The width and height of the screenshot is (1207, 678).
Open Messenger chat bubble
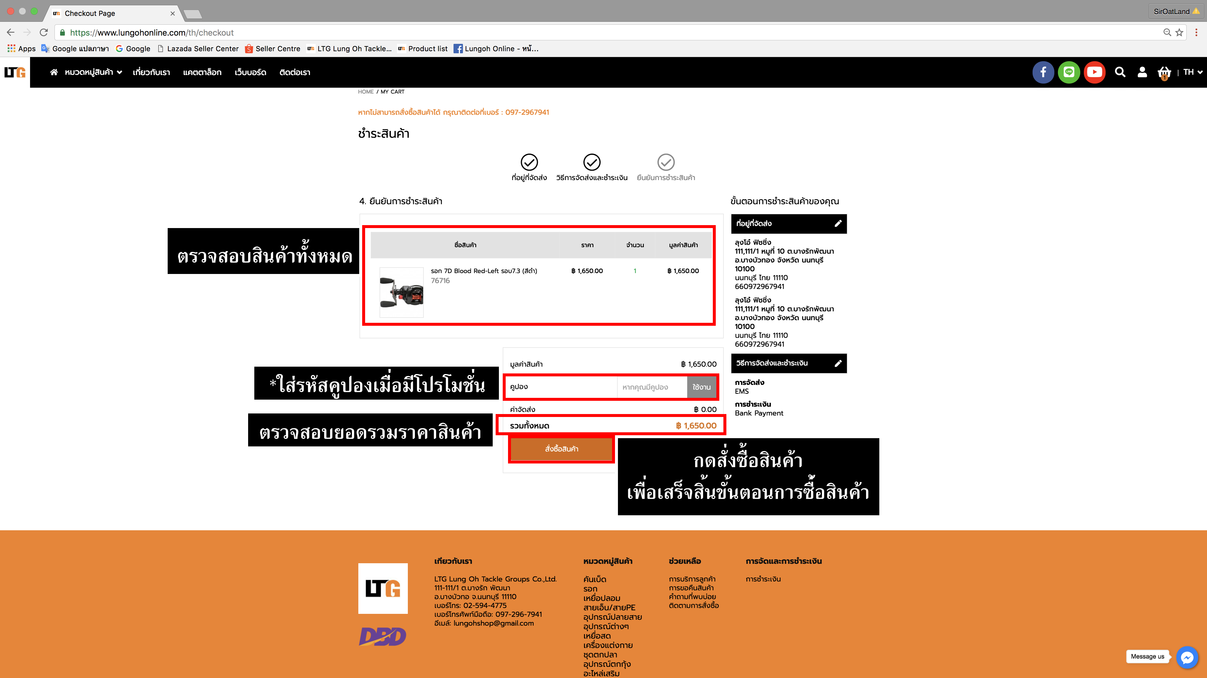tap(1187, 657)
